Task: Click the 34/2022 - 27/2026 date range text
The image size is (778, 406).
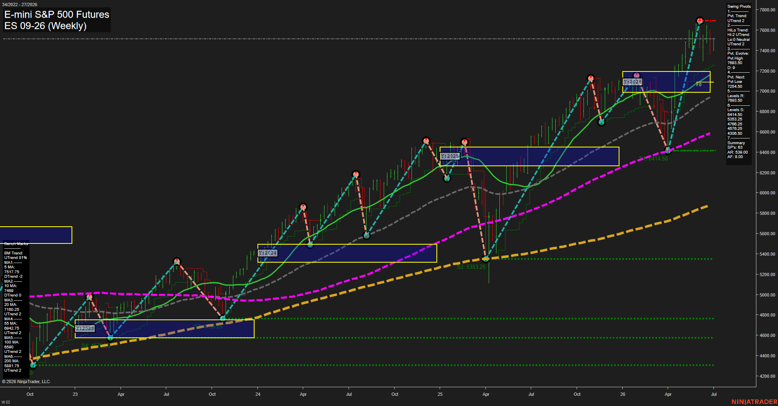Action: point(20,4)
